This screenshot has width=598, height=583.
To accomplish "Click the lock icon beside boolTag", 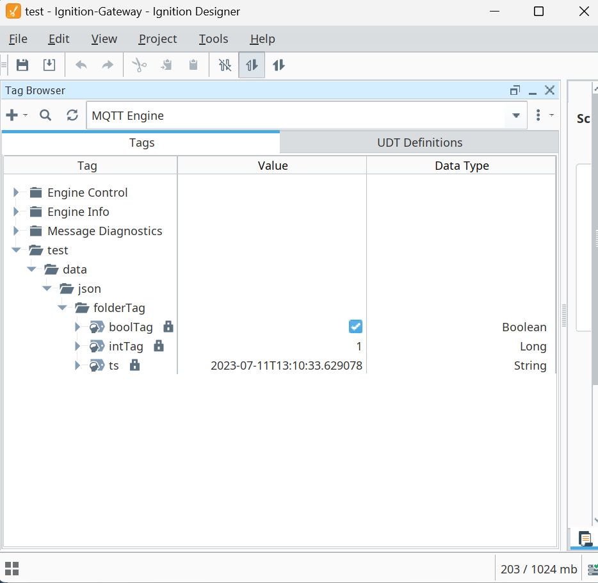I will 168,327.
